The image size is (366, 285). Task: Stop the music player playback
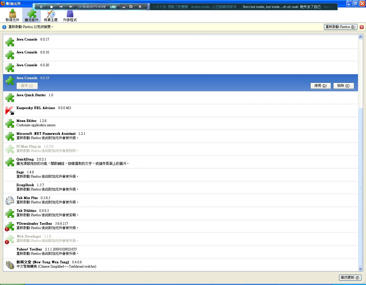(51, 7)
